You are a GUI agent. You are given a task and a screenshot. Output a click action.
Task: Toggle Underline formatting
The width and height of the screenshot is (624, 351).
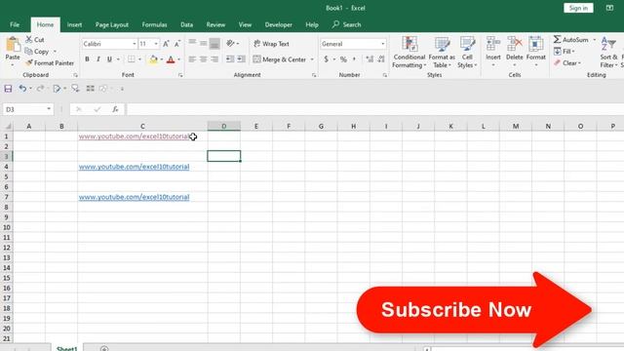(109, 59)
